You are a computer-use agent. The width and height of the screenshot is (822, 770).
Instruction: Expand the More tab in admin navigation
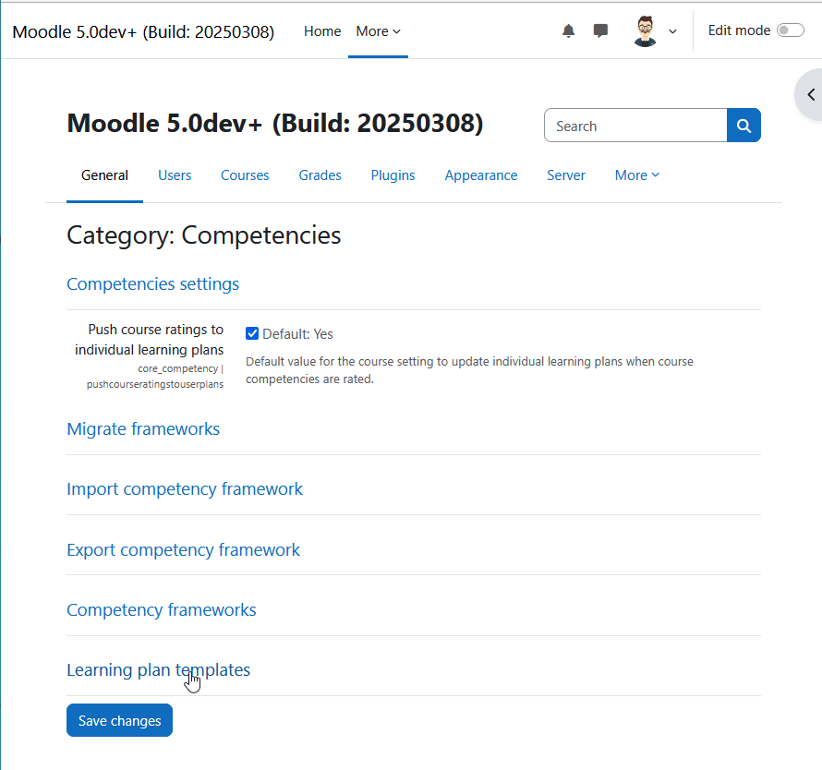click(637, 175)
